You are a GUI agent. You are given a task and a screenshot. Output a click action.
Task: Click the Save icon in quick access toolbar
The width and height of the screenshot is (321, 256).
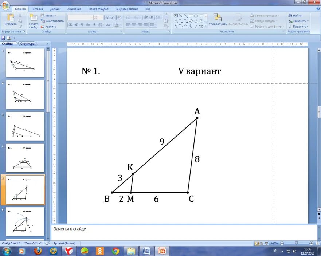point(3,38)
